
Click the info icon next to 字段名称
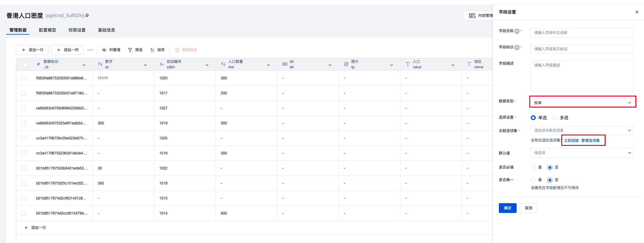517,31
